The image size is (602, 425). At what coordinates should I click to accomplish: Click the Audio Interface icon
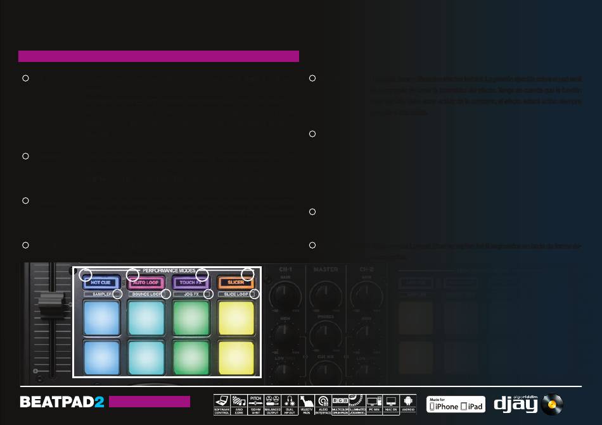point(323,405)
